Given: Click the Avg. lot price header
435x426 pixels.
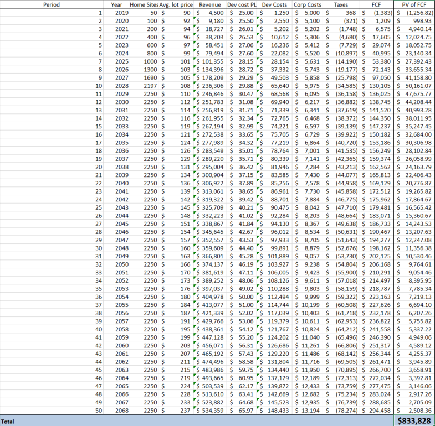Looking at the screenshot, I should point(176,4).
